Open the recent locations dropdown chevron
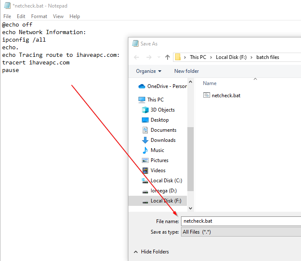Screen dimensions: 301x261 click(x=159, y=57)
